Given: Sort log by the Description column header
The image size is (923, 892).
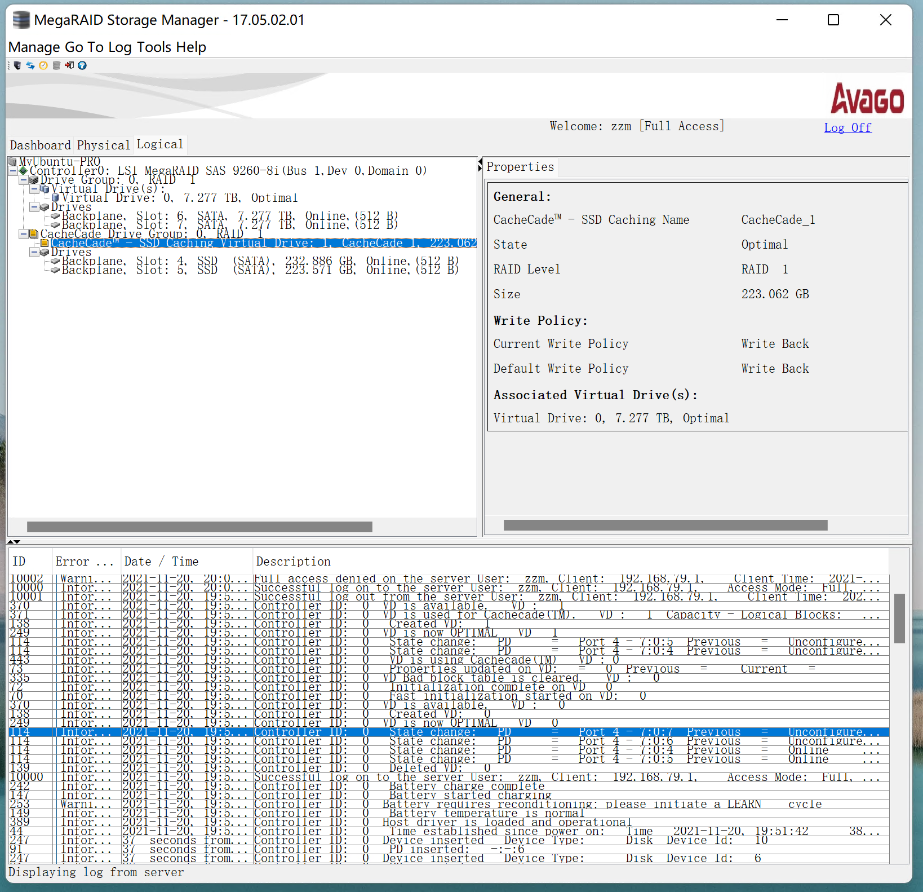Looking at the screenshot, I should pyautogui.click(x=571, y=562).
